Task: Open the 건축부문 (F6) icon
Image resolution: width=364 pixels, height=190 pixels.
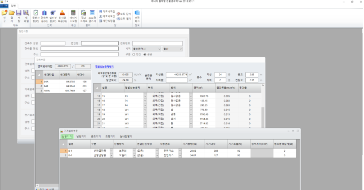Action: 44,13
